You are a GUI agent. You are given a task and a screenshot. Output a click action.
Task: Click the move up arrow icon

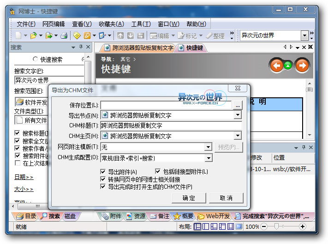pos(120,36)
